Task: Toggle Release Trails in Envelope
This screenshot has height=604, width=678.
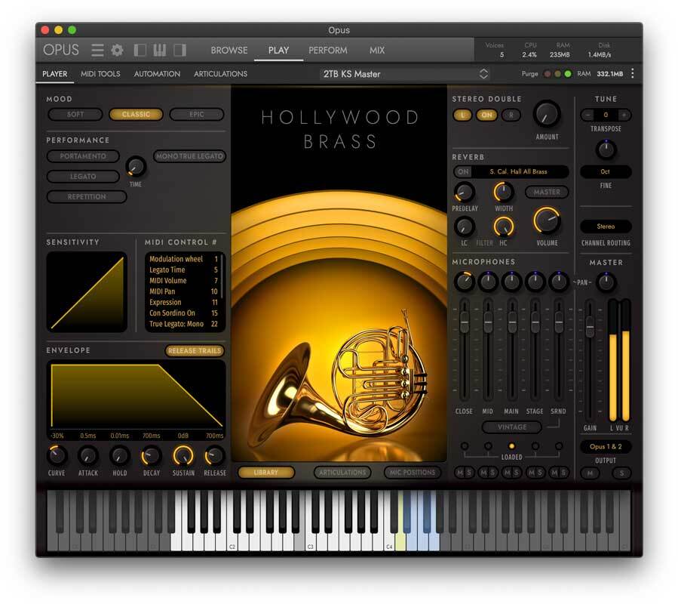Action: [x=195, y=351]
